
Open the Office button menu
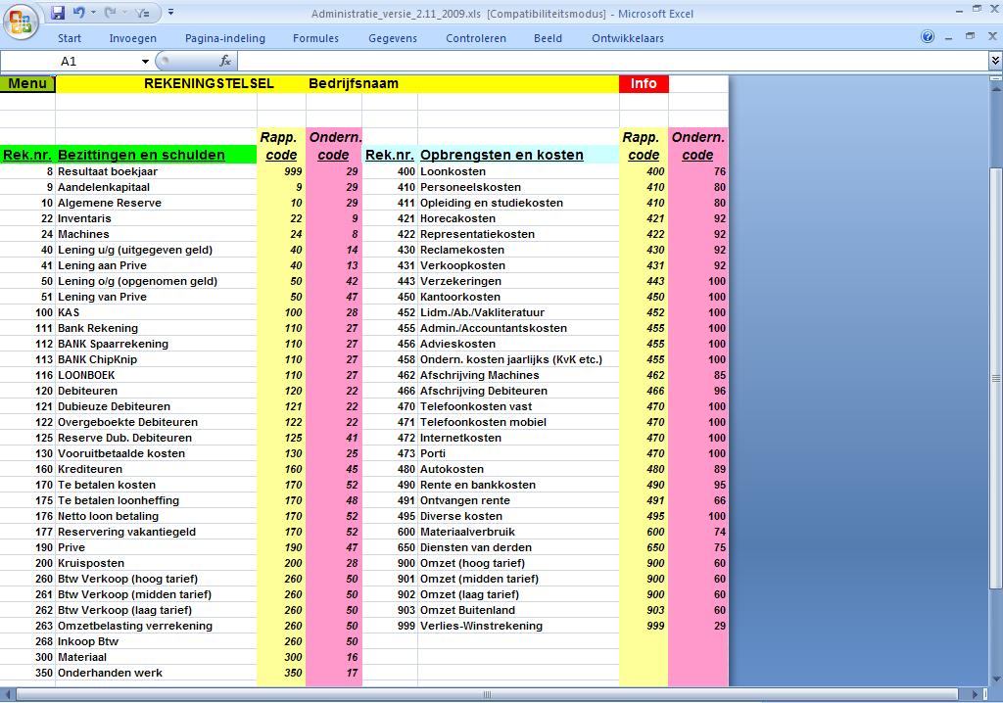click(x=21, y=20)
